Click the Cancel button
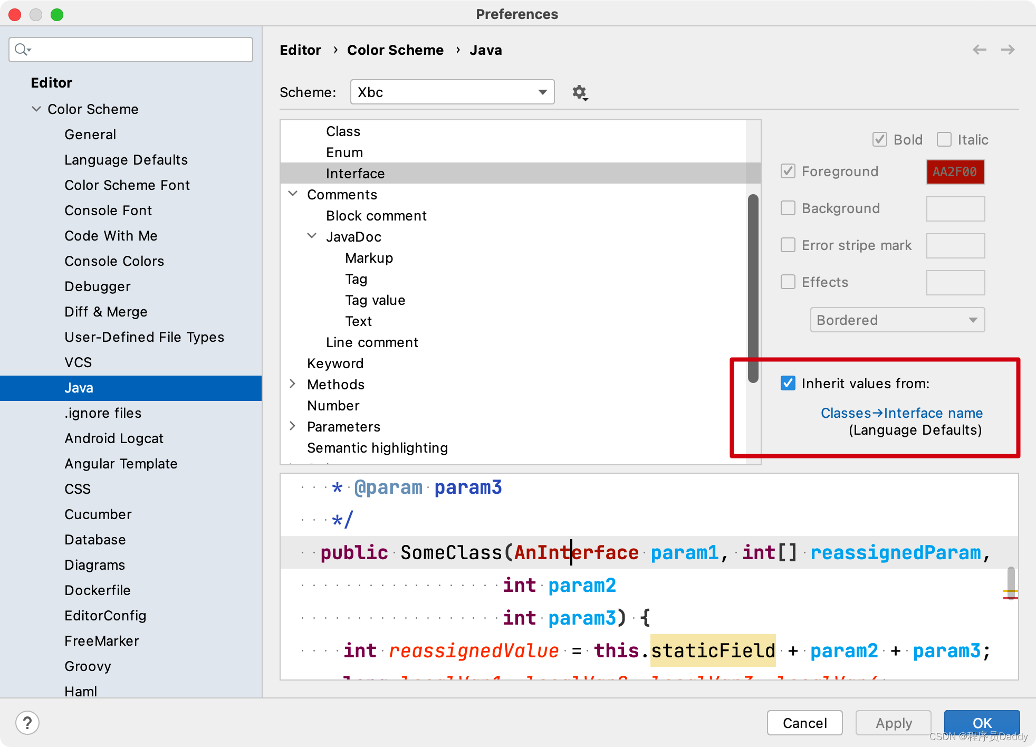 pyautogui.click(x=804, y=723)
